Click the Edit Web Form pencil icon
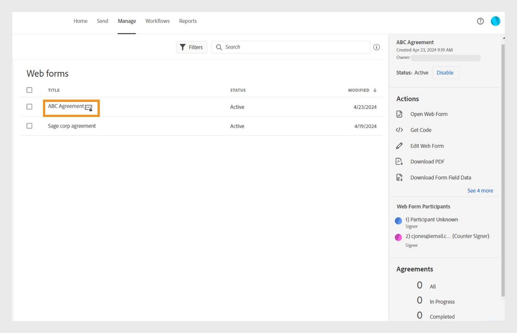Screen dimensions: 517x333 (x=399, y=146)
